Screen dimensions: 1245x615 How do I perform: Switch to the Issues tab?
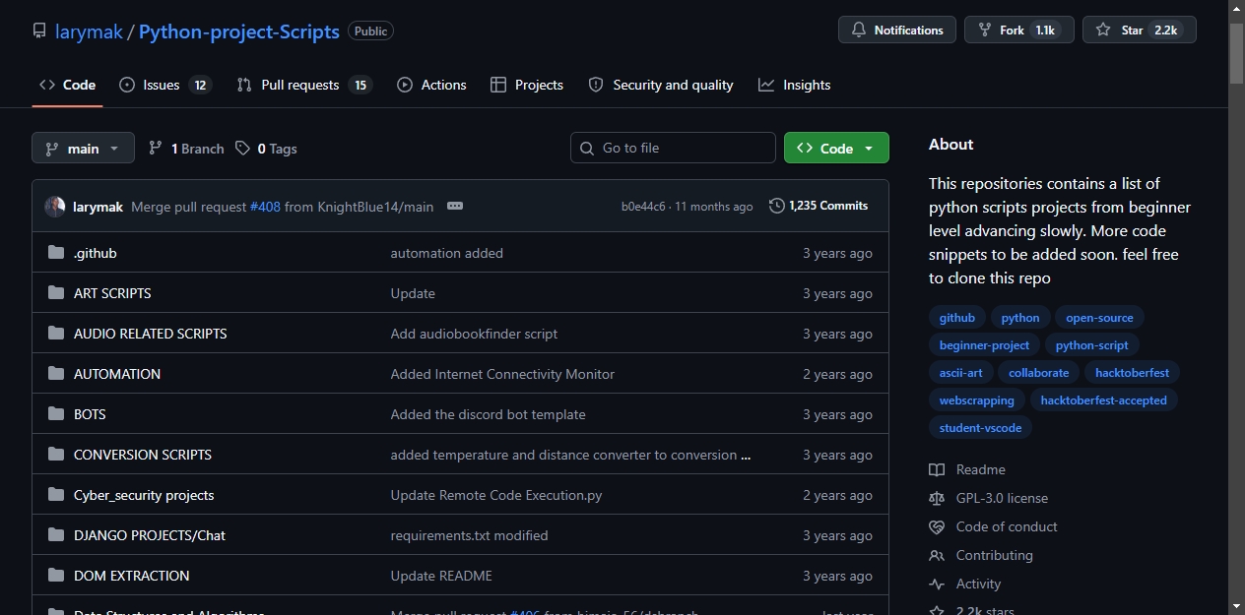tap(165, 85)
